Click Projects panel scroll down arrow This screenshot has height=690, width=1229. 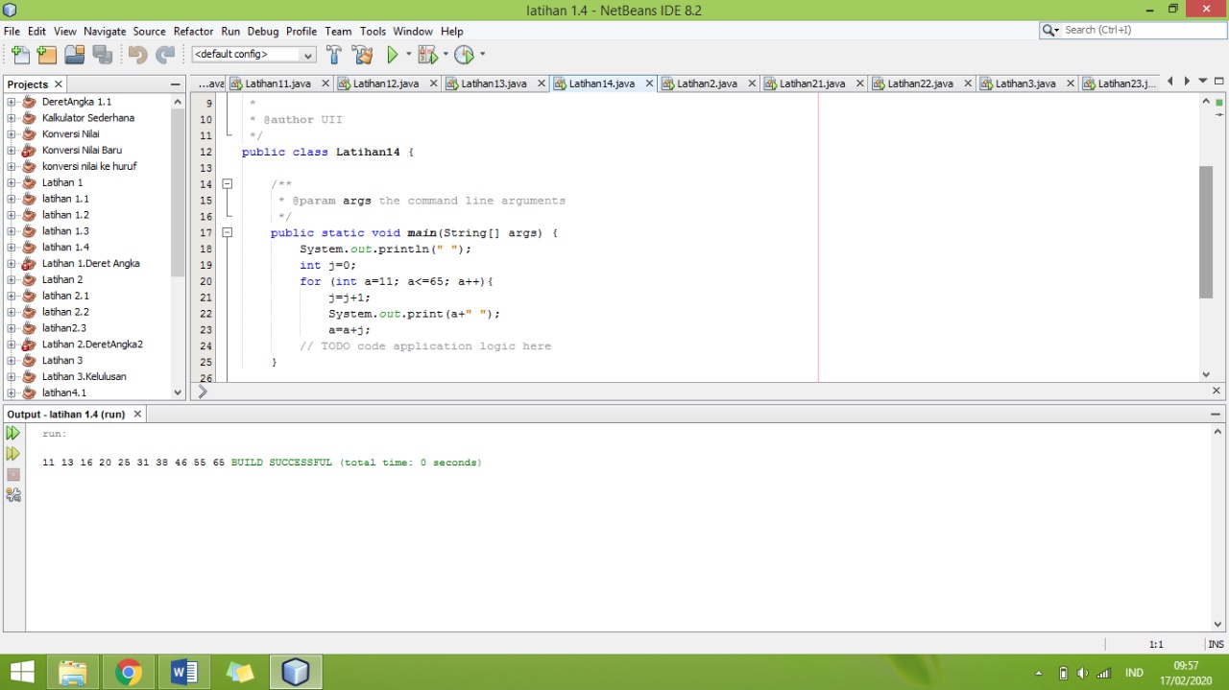(177, 393)
